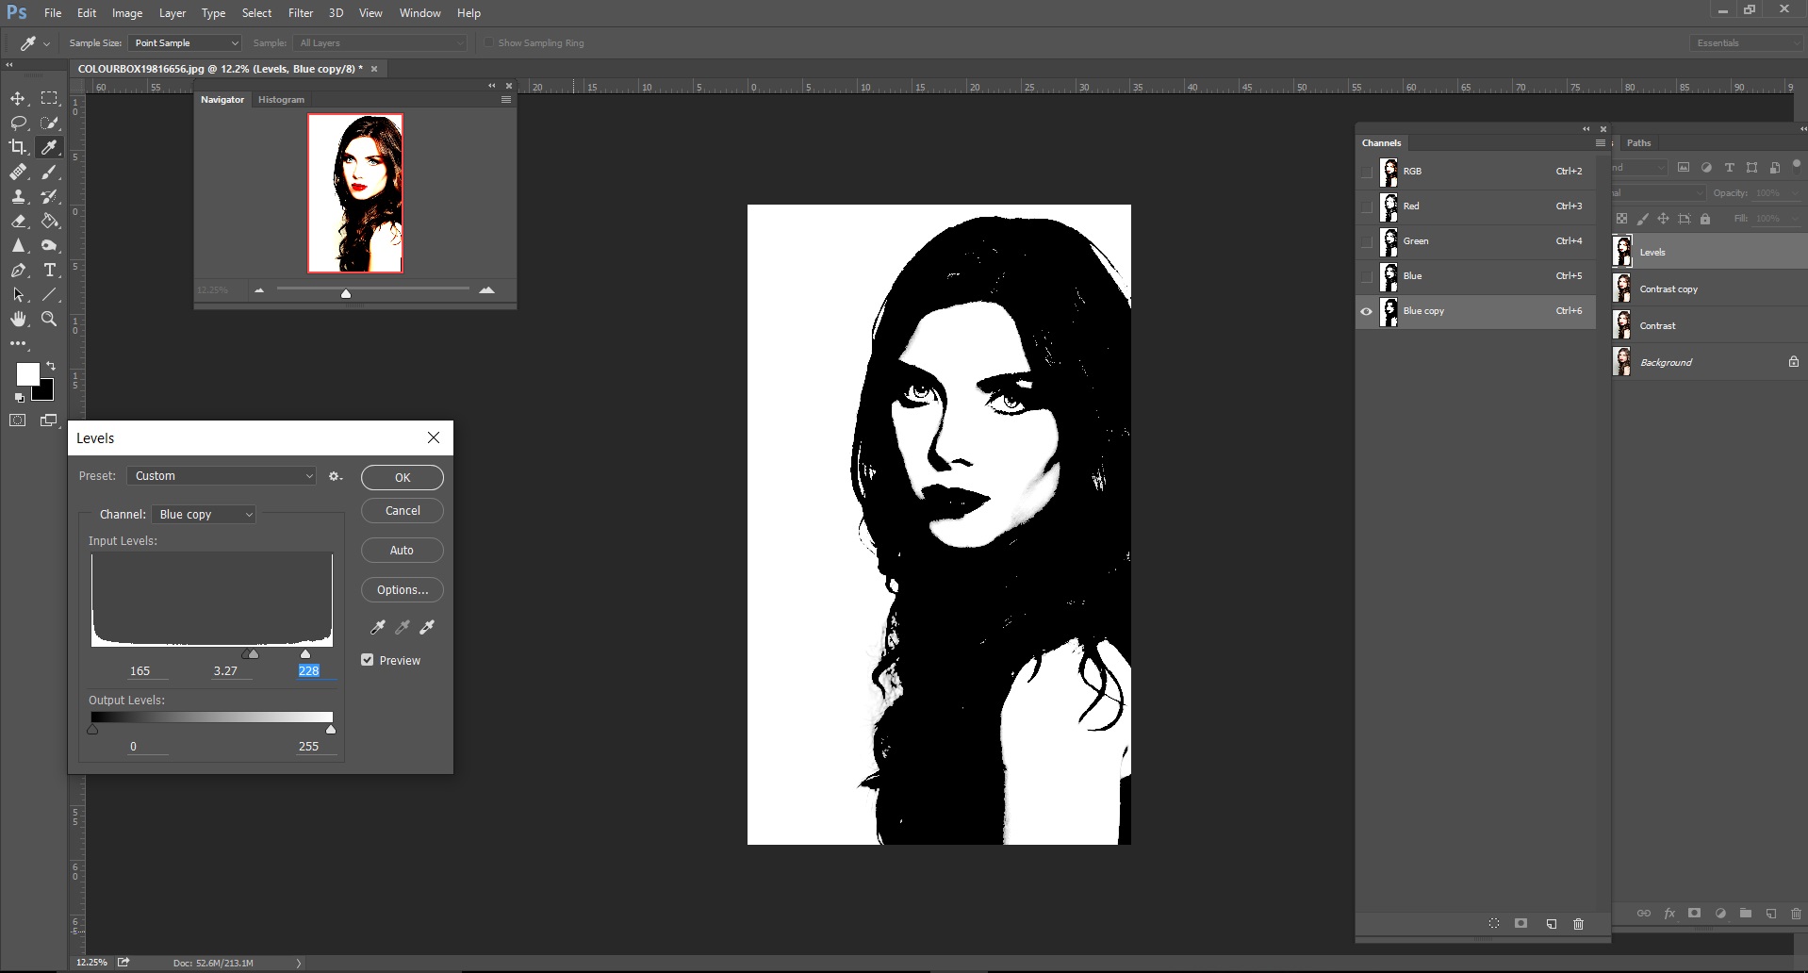
Task: Select the Crop tool
Action: [18, 147]
